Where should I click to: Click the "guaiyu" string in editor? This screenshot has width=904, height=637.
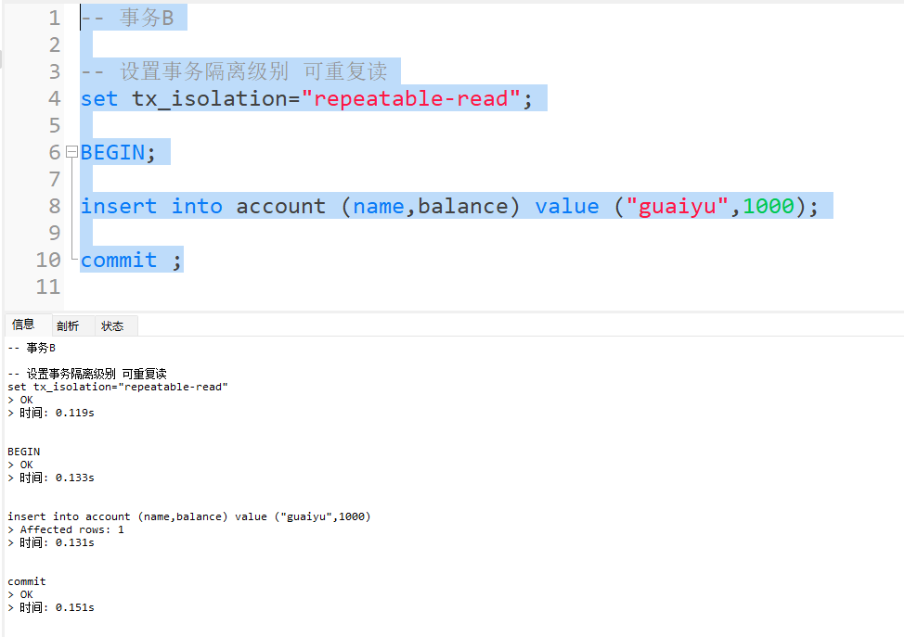tap(678, 206)
